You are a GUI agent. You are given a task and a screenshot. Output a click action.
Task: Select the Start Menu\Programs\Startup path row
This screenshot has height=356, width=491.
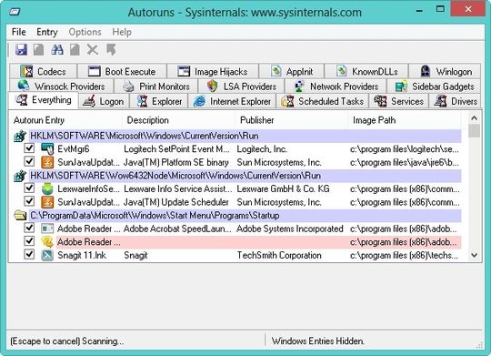tap(245, 216)
